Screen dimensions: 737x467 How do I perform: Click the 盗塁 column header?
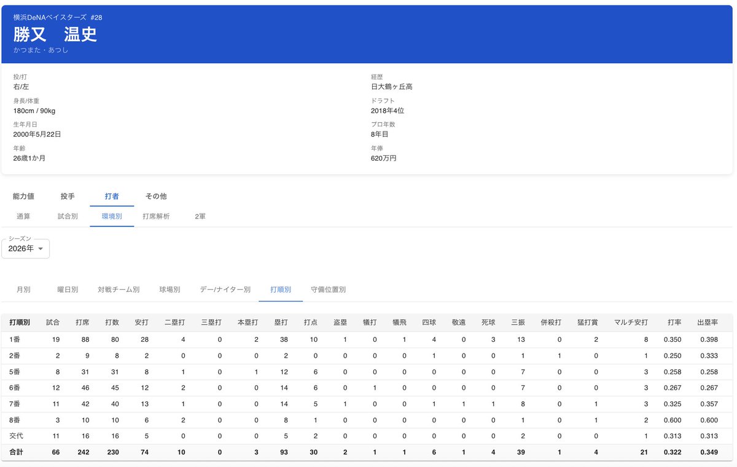point(340,322)
